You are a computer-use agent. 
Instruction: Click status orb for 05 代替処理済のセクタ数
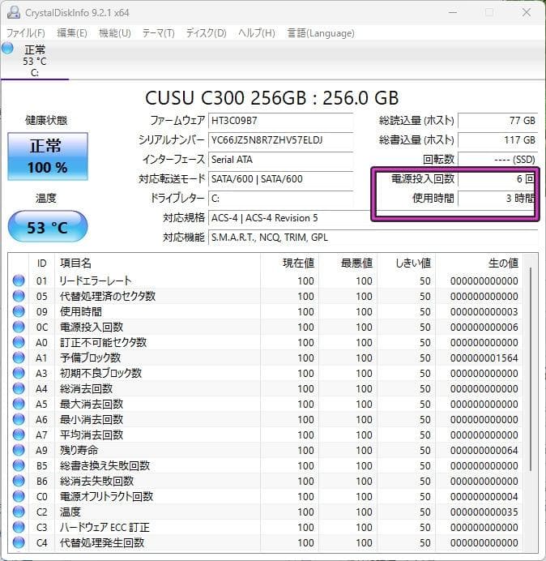pos(19,296)
